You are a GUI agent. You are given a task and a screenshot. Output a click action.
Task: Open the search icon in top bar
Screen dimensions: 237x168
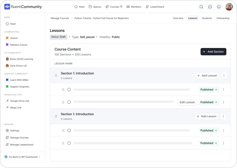pos(201,7)
